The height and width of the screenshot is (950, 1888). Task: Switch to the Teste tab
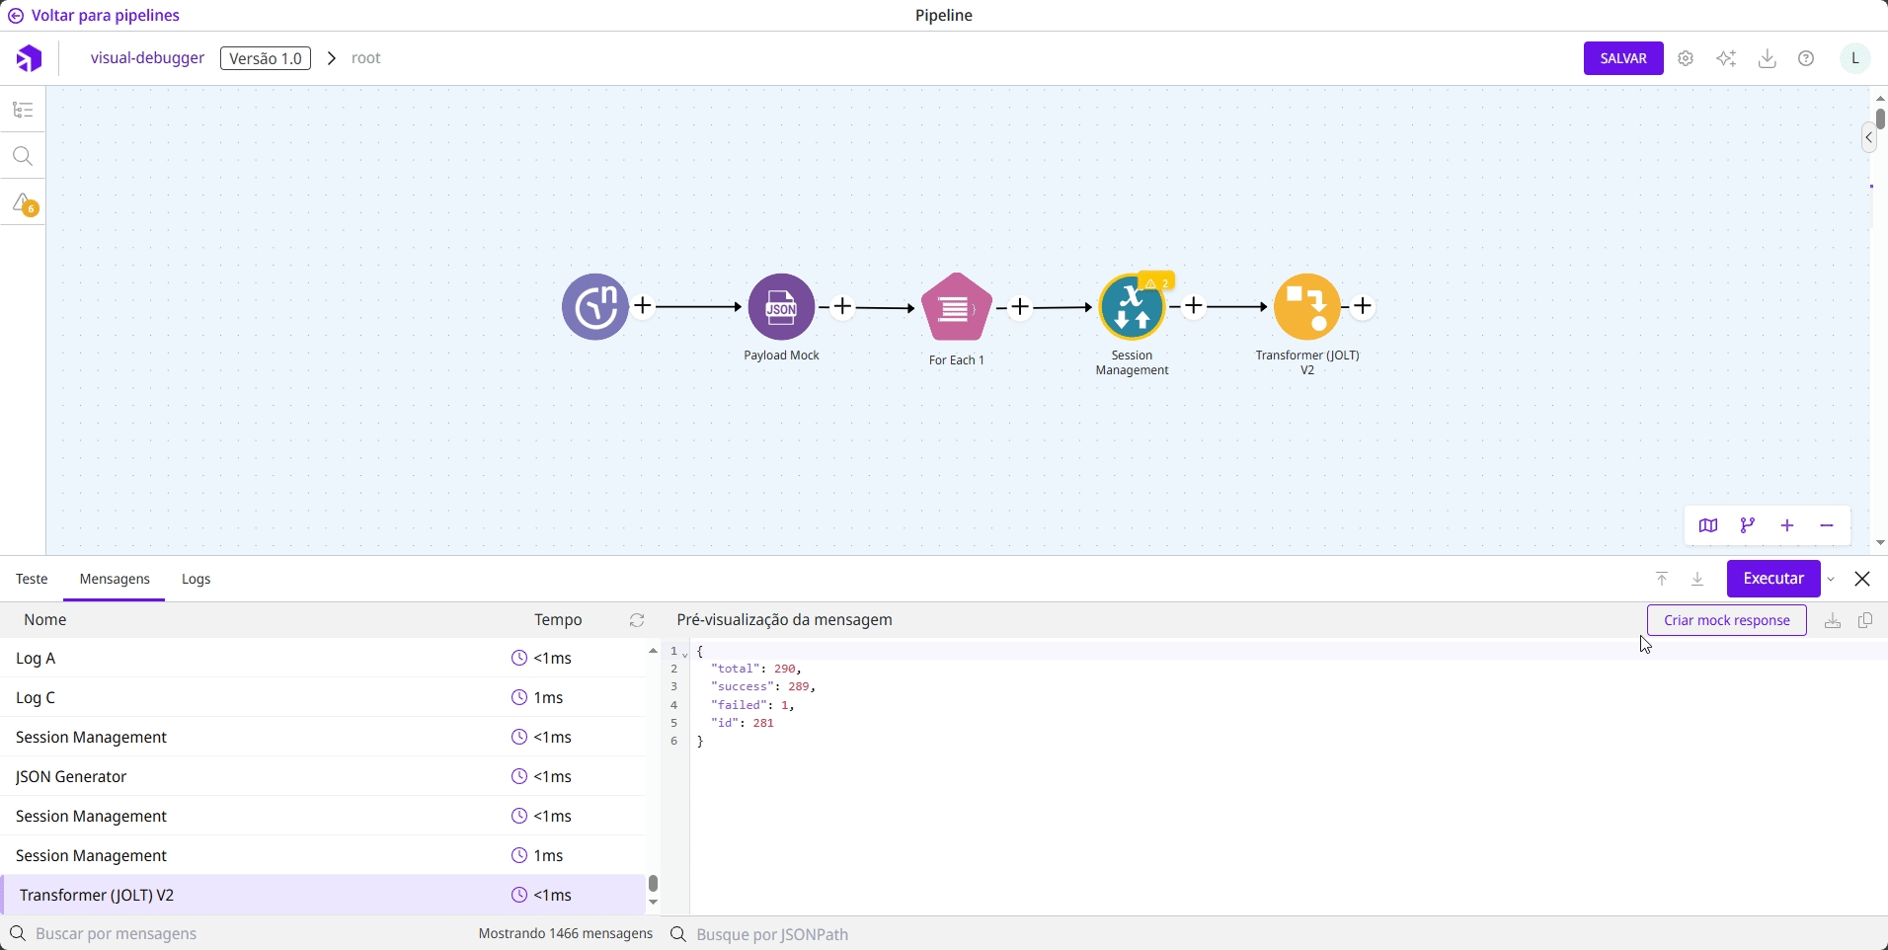[32, 580]
